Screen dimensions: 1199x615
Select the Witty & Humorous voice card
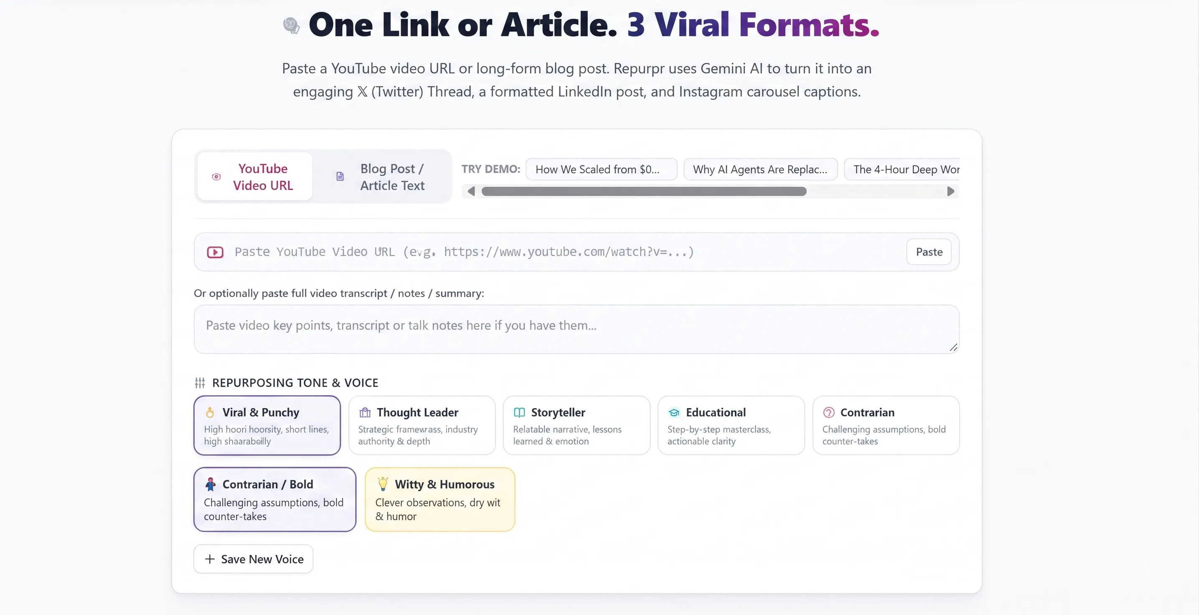(440, 499)
